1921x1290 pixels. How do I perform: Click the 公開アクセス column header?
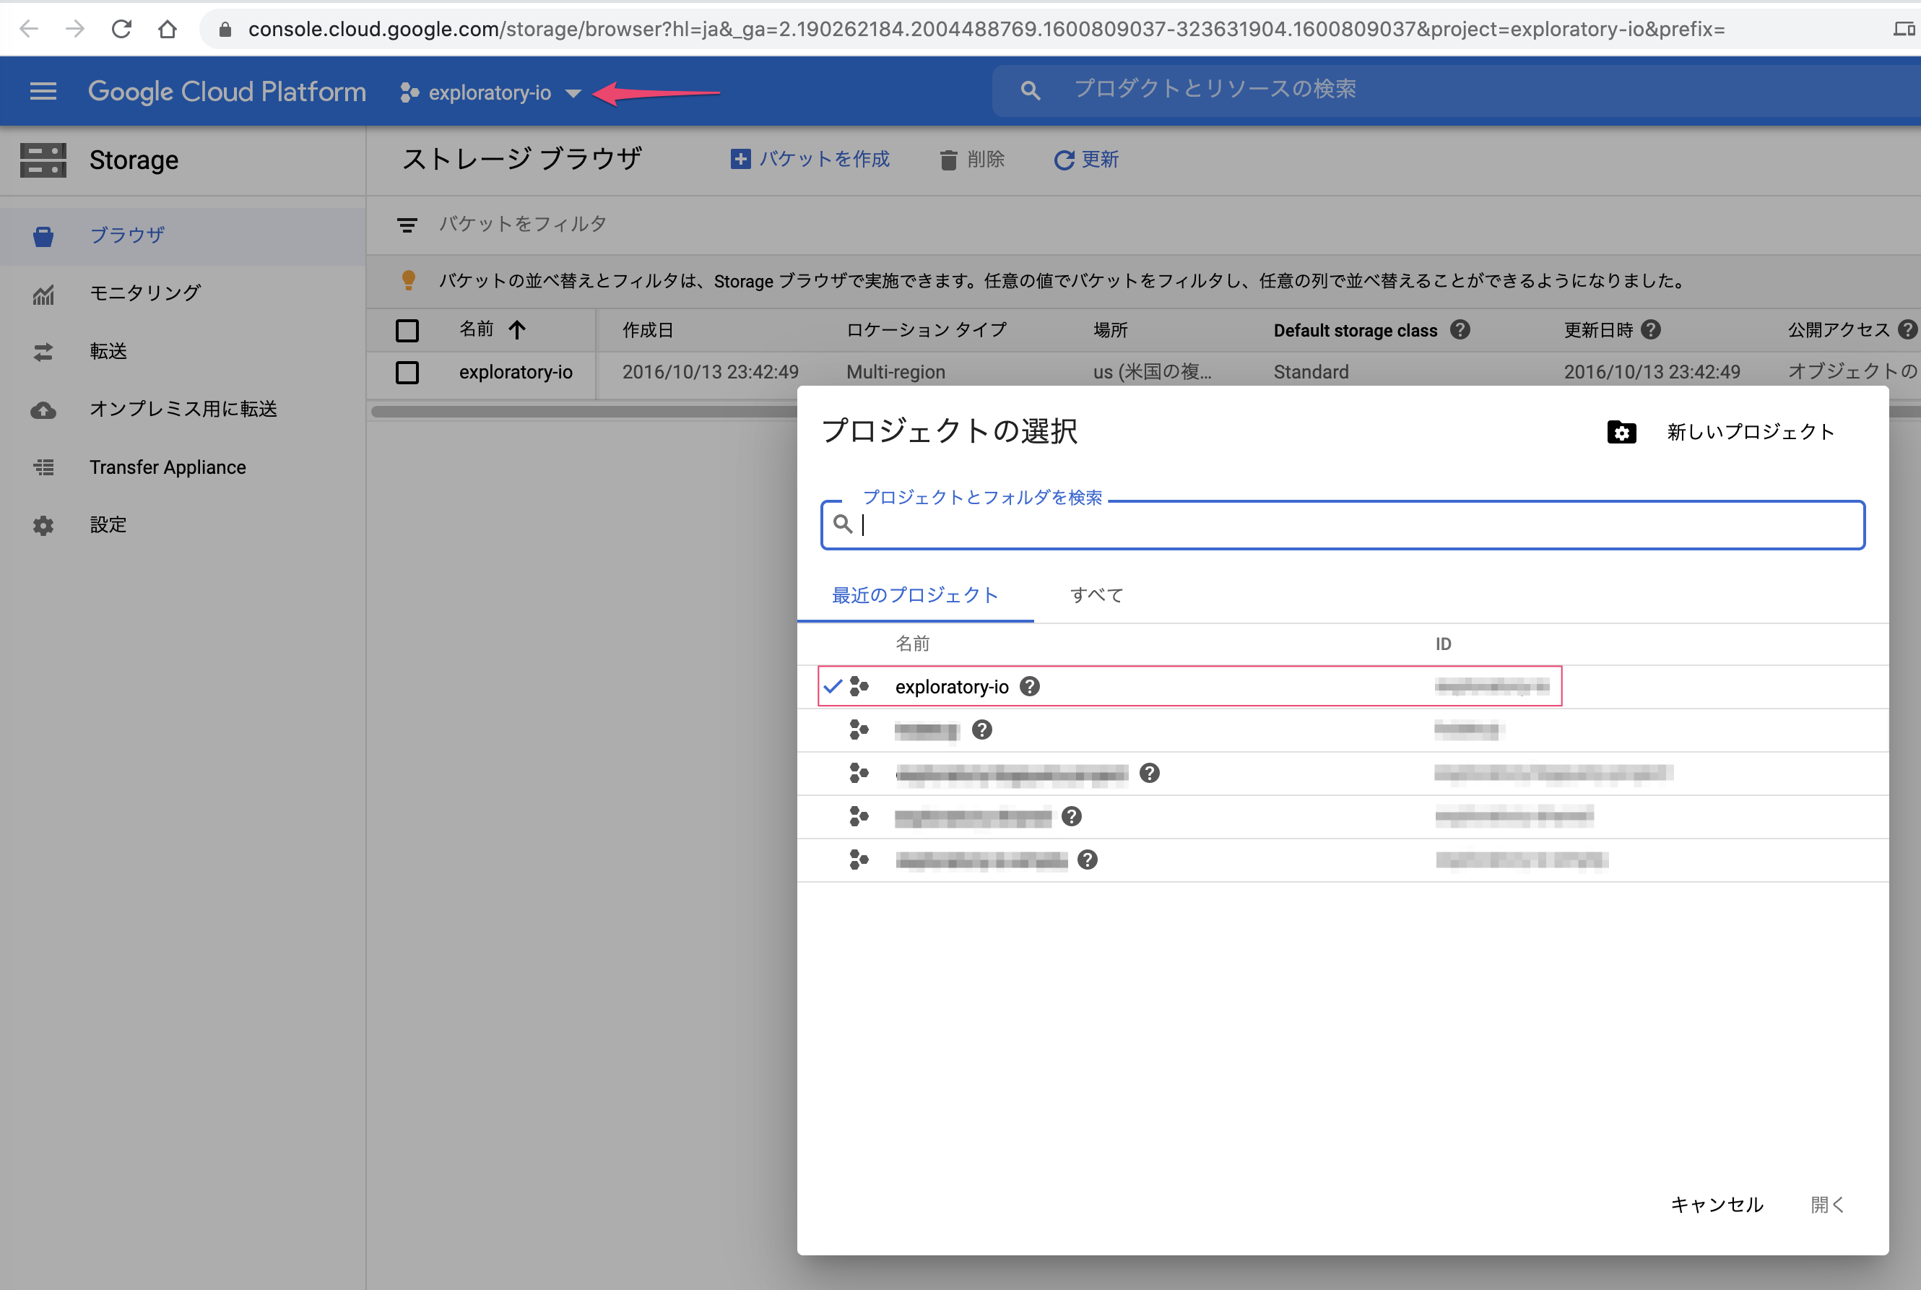[x=1839, y=330]
